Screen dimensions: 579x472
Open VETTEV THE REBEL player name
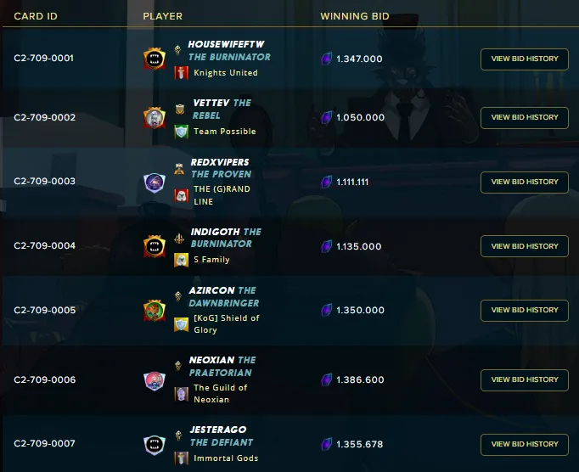tap(222, 109)
